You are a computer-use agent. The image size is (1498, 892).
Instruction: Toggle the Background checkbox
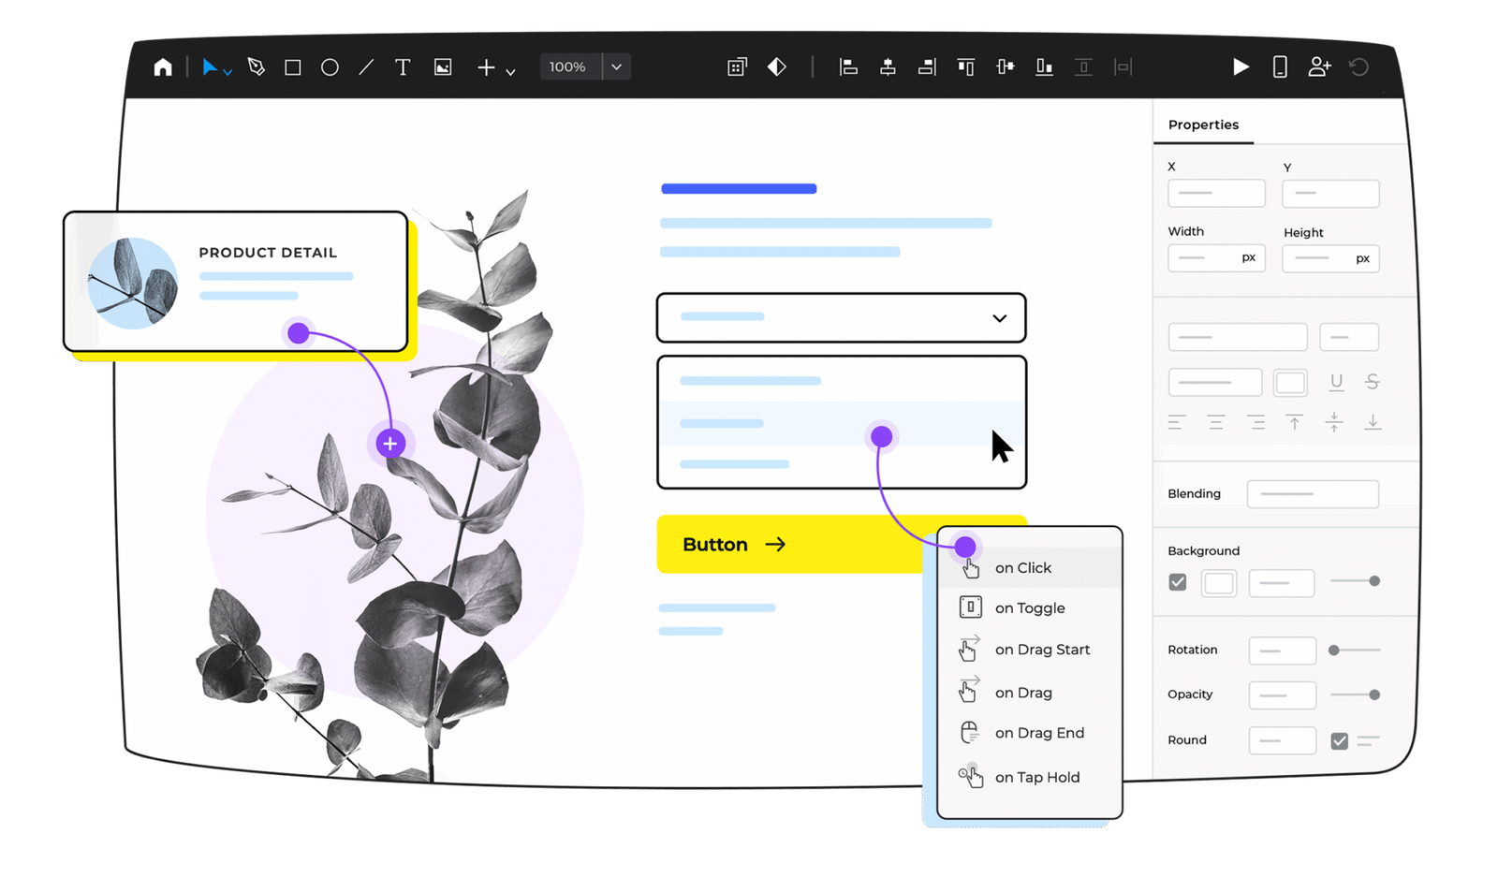[1178, 582]
